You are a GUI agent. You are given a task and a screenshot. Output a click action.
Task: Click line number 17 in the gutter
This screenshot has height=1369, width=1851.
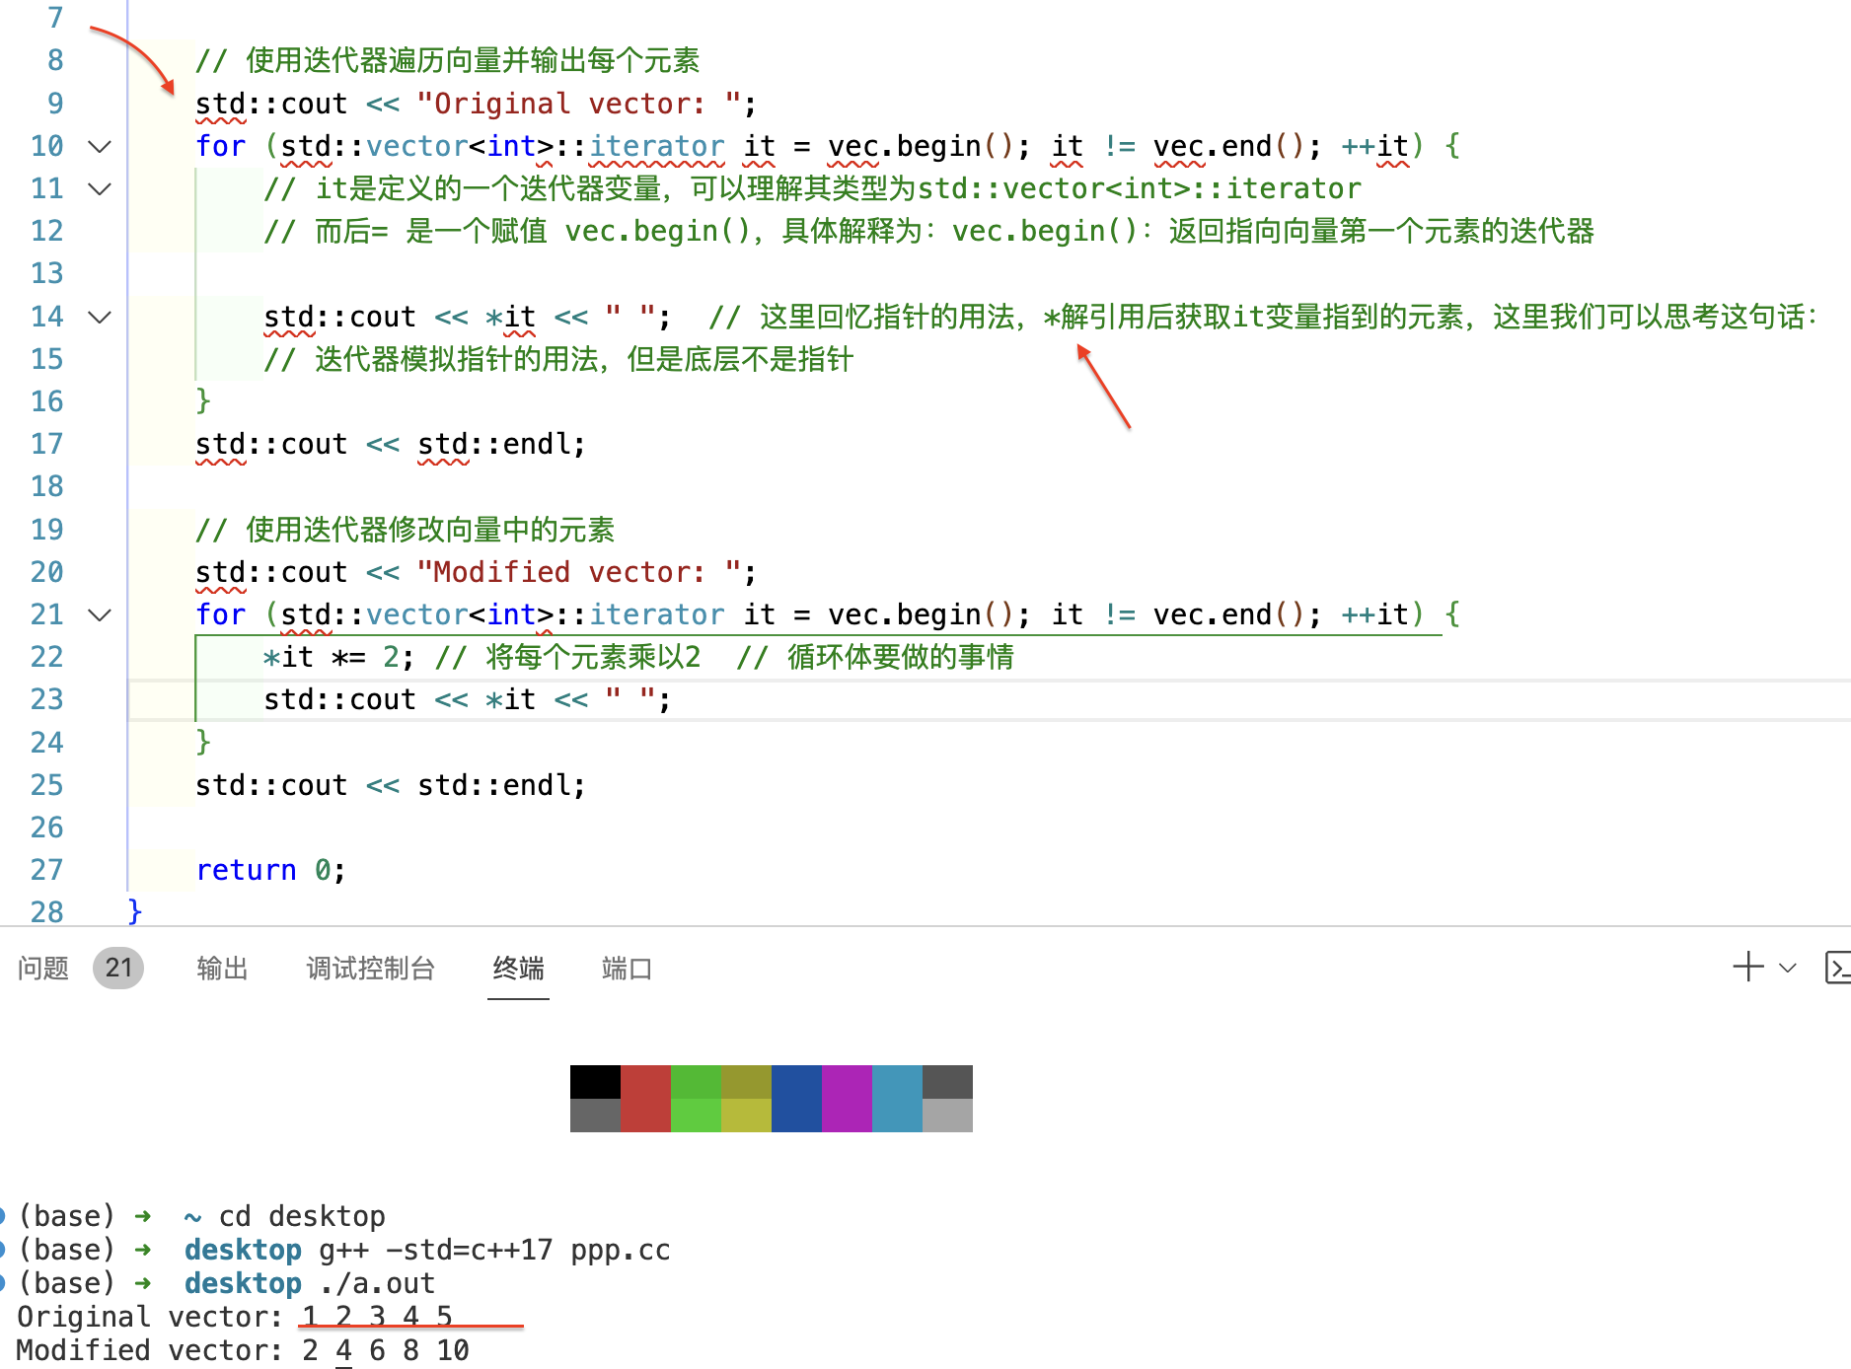[46, 445]
